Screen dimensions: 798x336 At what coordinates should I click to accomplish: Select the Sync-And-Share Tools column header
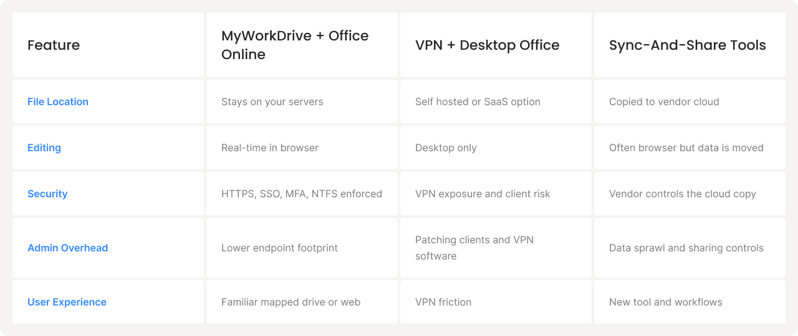click(687, 45)
